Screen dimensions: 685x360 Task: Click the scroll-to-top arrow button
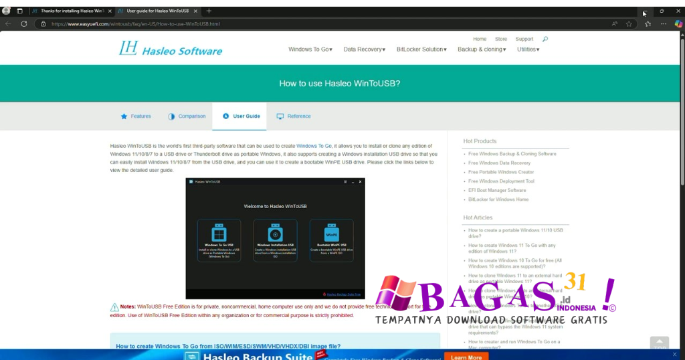pos(659,343)
